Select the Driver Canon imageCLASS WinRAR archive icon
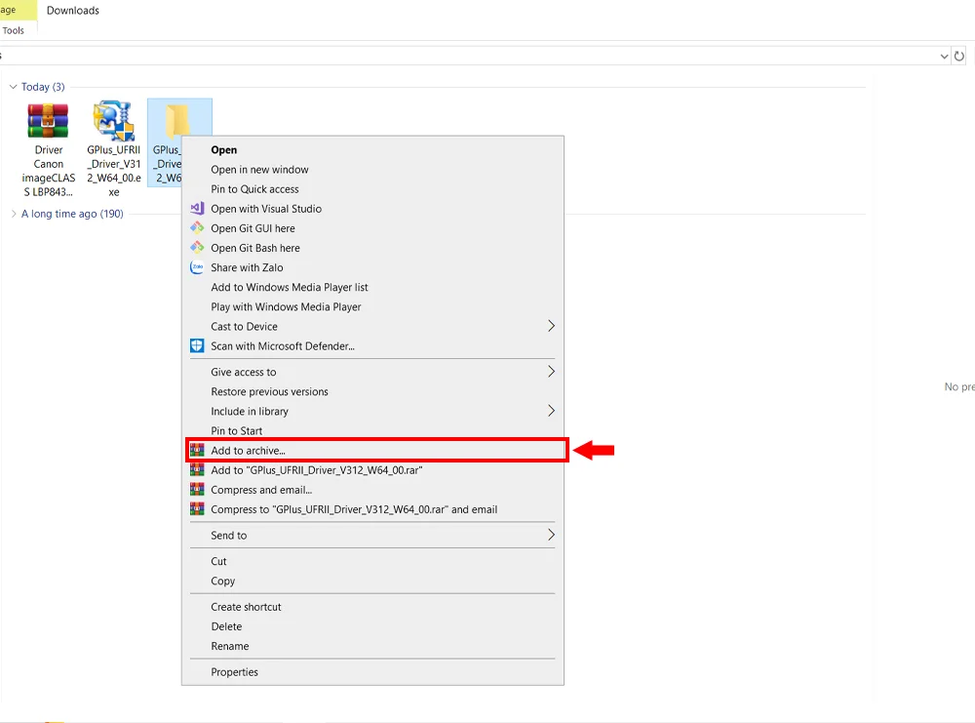975x723 pixels. tap(48, 120)
